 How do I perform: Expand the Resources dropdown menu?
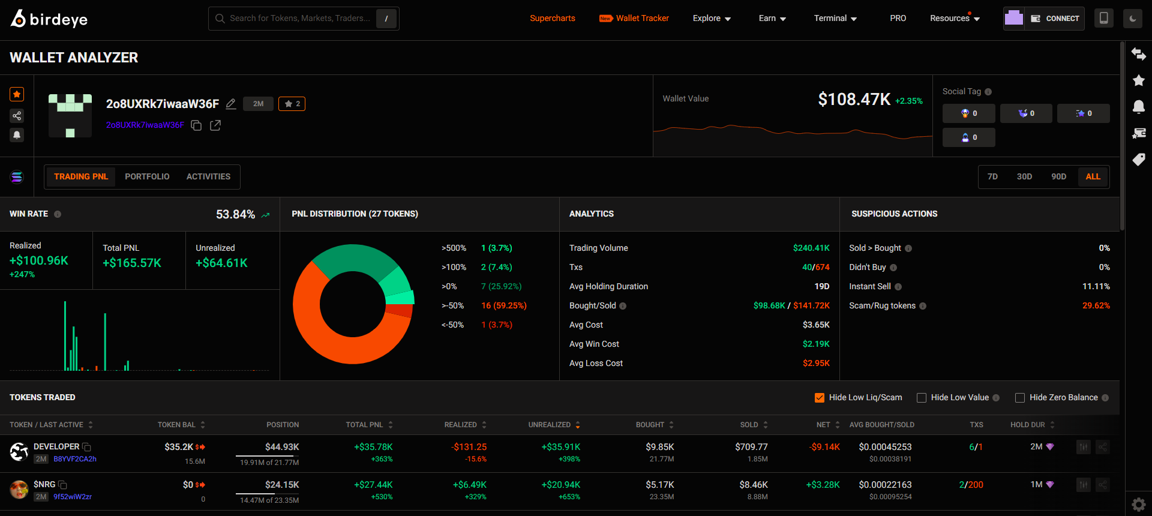point(955,19)
